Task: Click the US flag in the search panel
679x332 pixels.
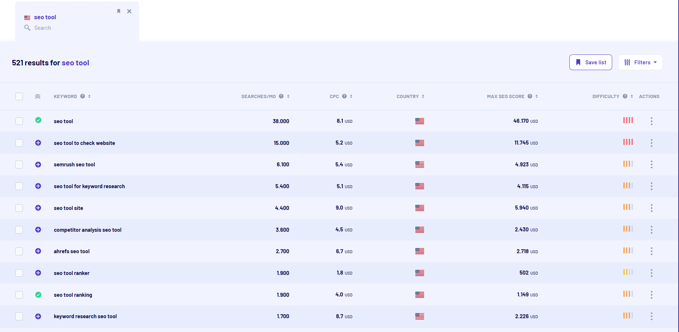Action: click(x=27, y=17)
